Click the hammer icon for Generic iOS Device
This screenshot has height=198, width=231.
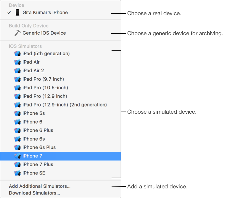pos(18,33)
